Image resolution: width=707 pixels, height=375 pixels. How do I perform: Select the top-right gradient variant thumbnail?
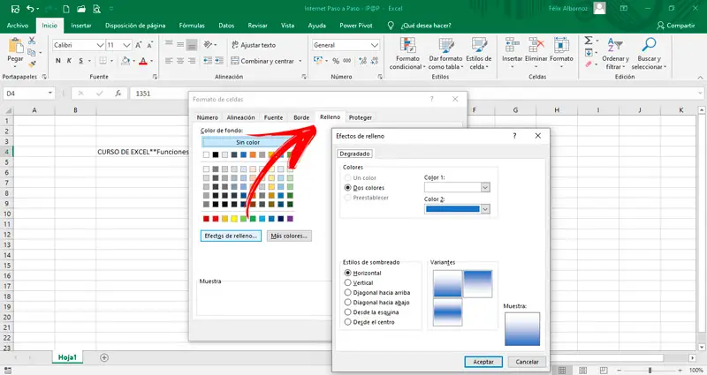[x=478, y=282]
